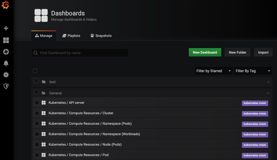Open the Dashboards grid icon in sidebar
Screen dimensions: 277x160
pos(6,40)
